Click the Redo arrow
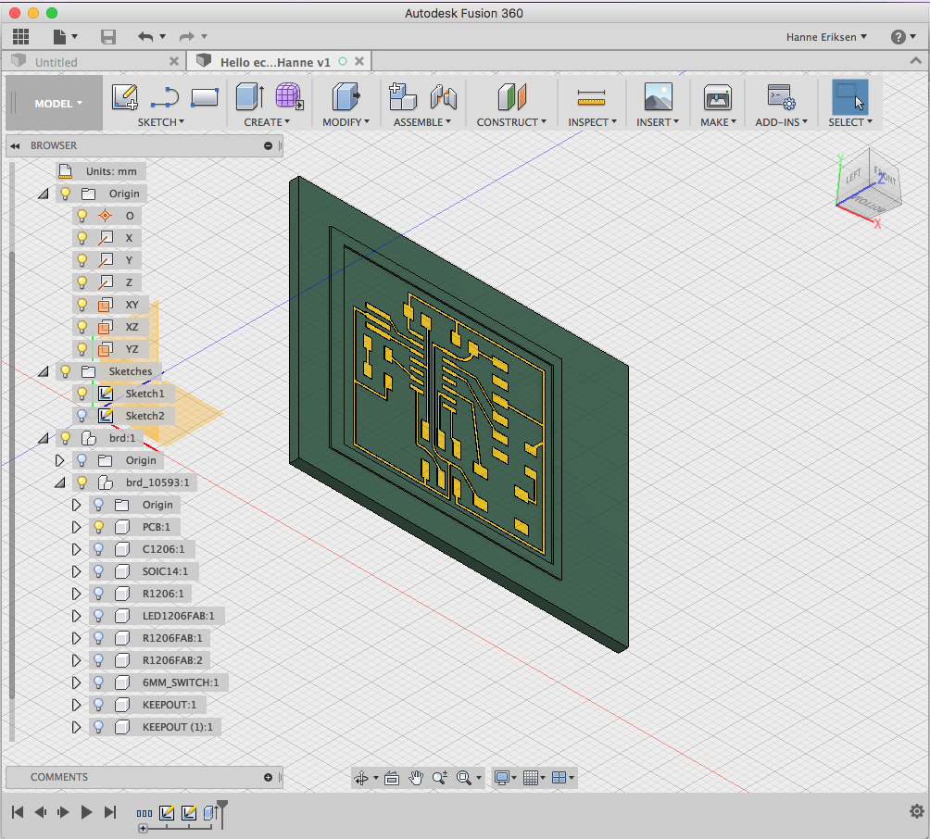930x839 pixels. 187,37
